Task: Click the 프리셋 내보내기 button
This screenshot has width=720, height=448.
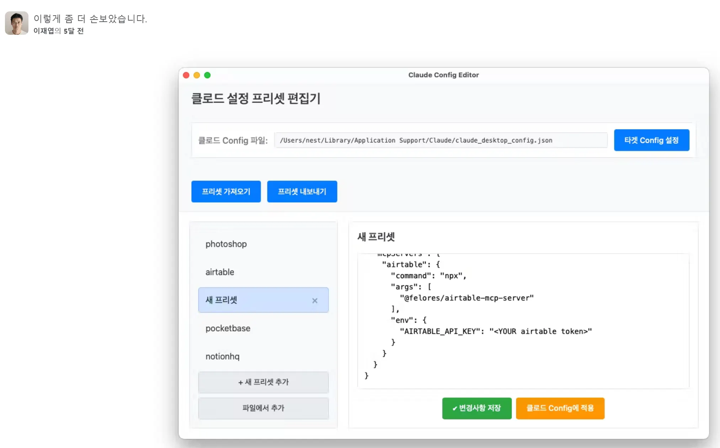Action: [x=302, y=191]
